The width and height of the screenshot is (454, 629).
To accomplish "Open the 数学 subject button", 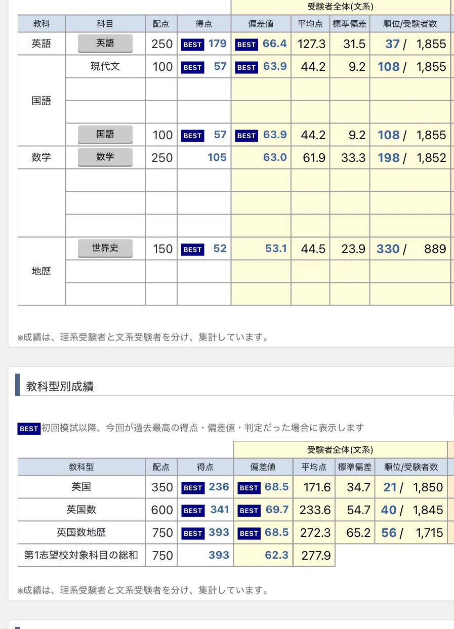I will point(105,157).
